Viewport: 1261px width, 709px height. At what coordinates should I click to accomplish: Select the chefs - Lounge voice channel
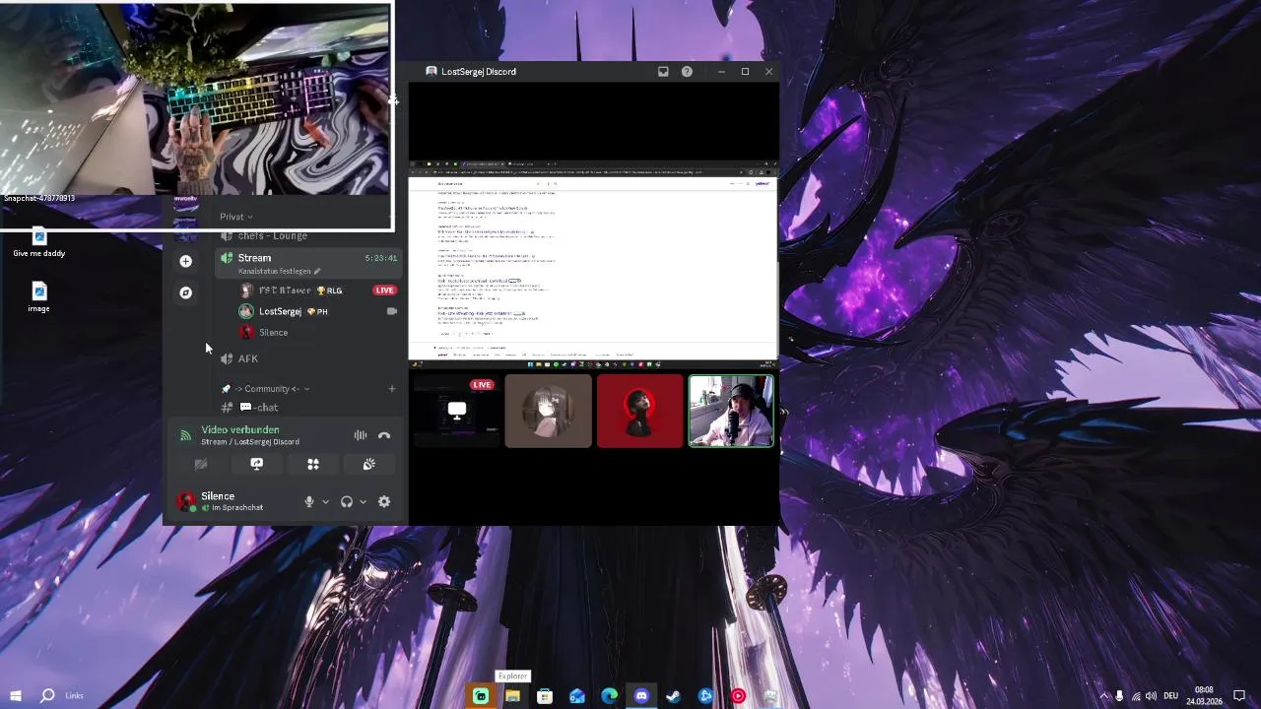[x=272, y=236]
